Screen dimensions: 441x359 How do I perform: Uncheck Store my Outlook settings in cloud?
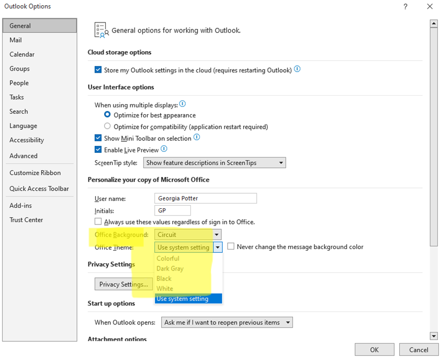coord(98,70)
